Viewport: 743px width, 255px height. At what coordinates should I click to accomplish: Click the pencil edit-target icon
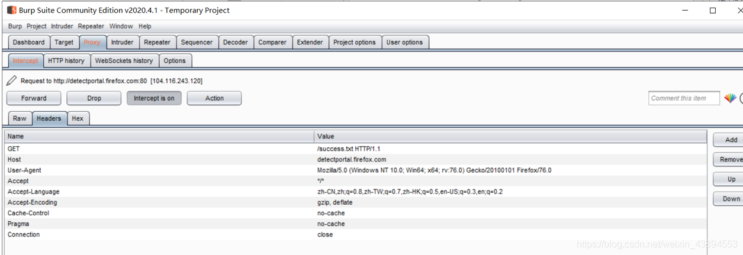point(12,80)
